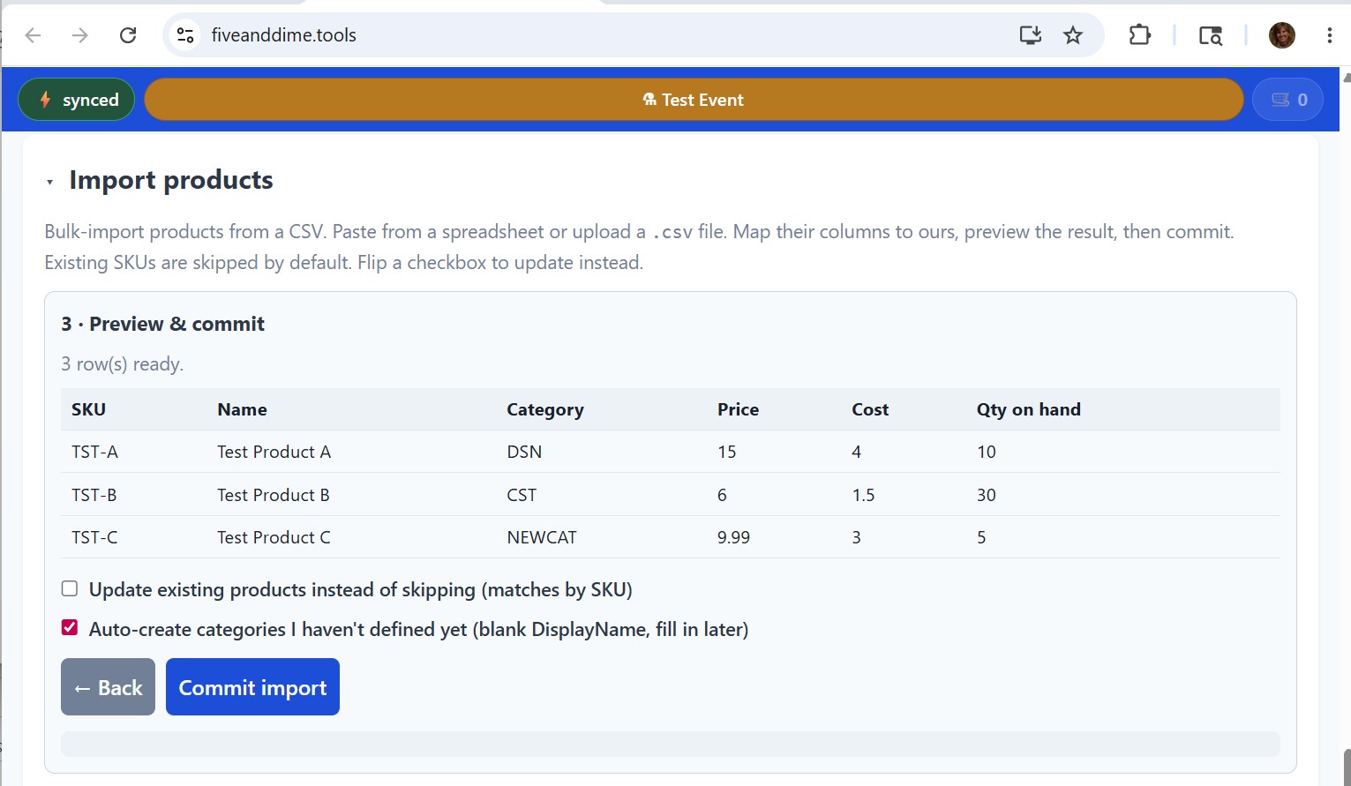Click the Cost column header
This screenshot has width=1351, height=786.
870,409
